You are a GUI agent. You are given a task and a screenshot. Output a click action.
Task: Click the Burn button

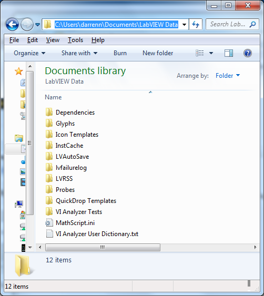click(x=120, y=53)
